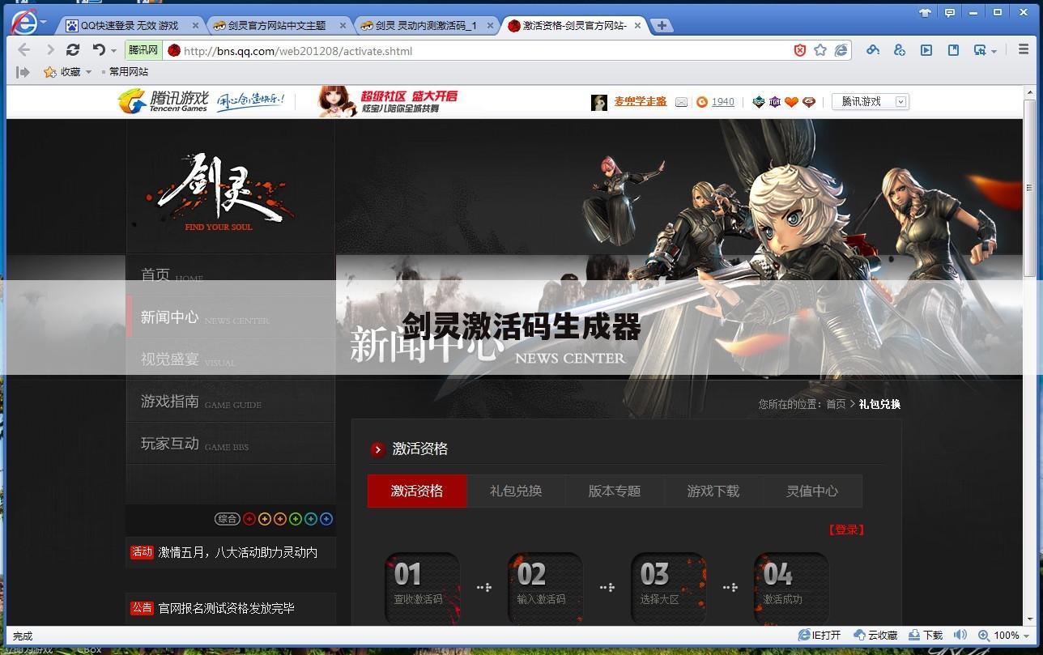Click the Tencent Games logo
The image size is (1043, 655).
coord(164,101)
